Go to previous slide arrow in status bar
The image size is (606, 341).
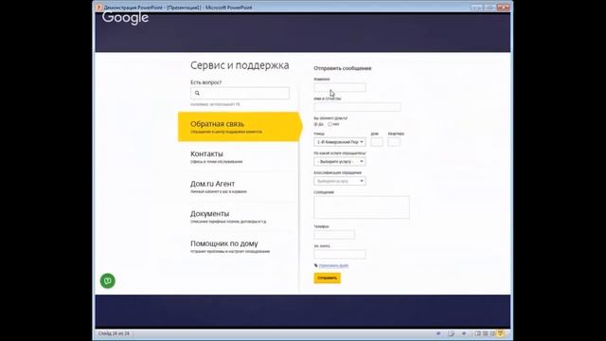pos(438,333)
